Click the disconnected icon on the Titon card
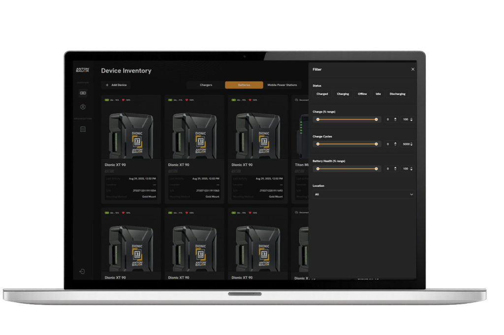Screen dimensions: 504x335 point(297,100)
